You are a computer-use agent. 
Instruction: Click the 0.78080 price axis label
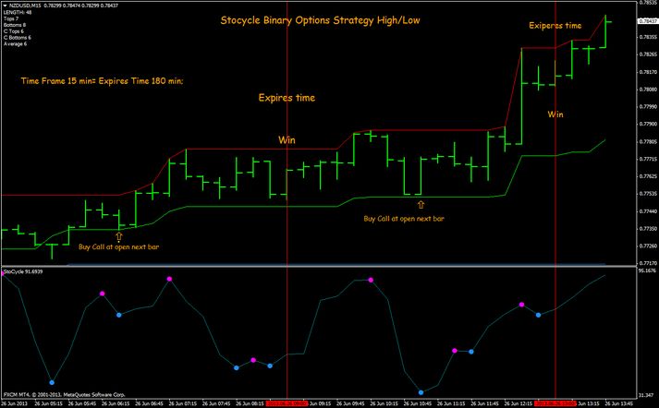tap(649, 90)
